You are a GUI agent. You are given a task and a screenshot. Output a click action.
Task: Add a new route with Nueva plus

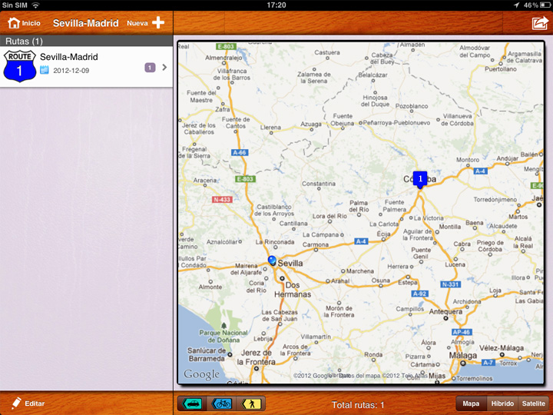146,23
